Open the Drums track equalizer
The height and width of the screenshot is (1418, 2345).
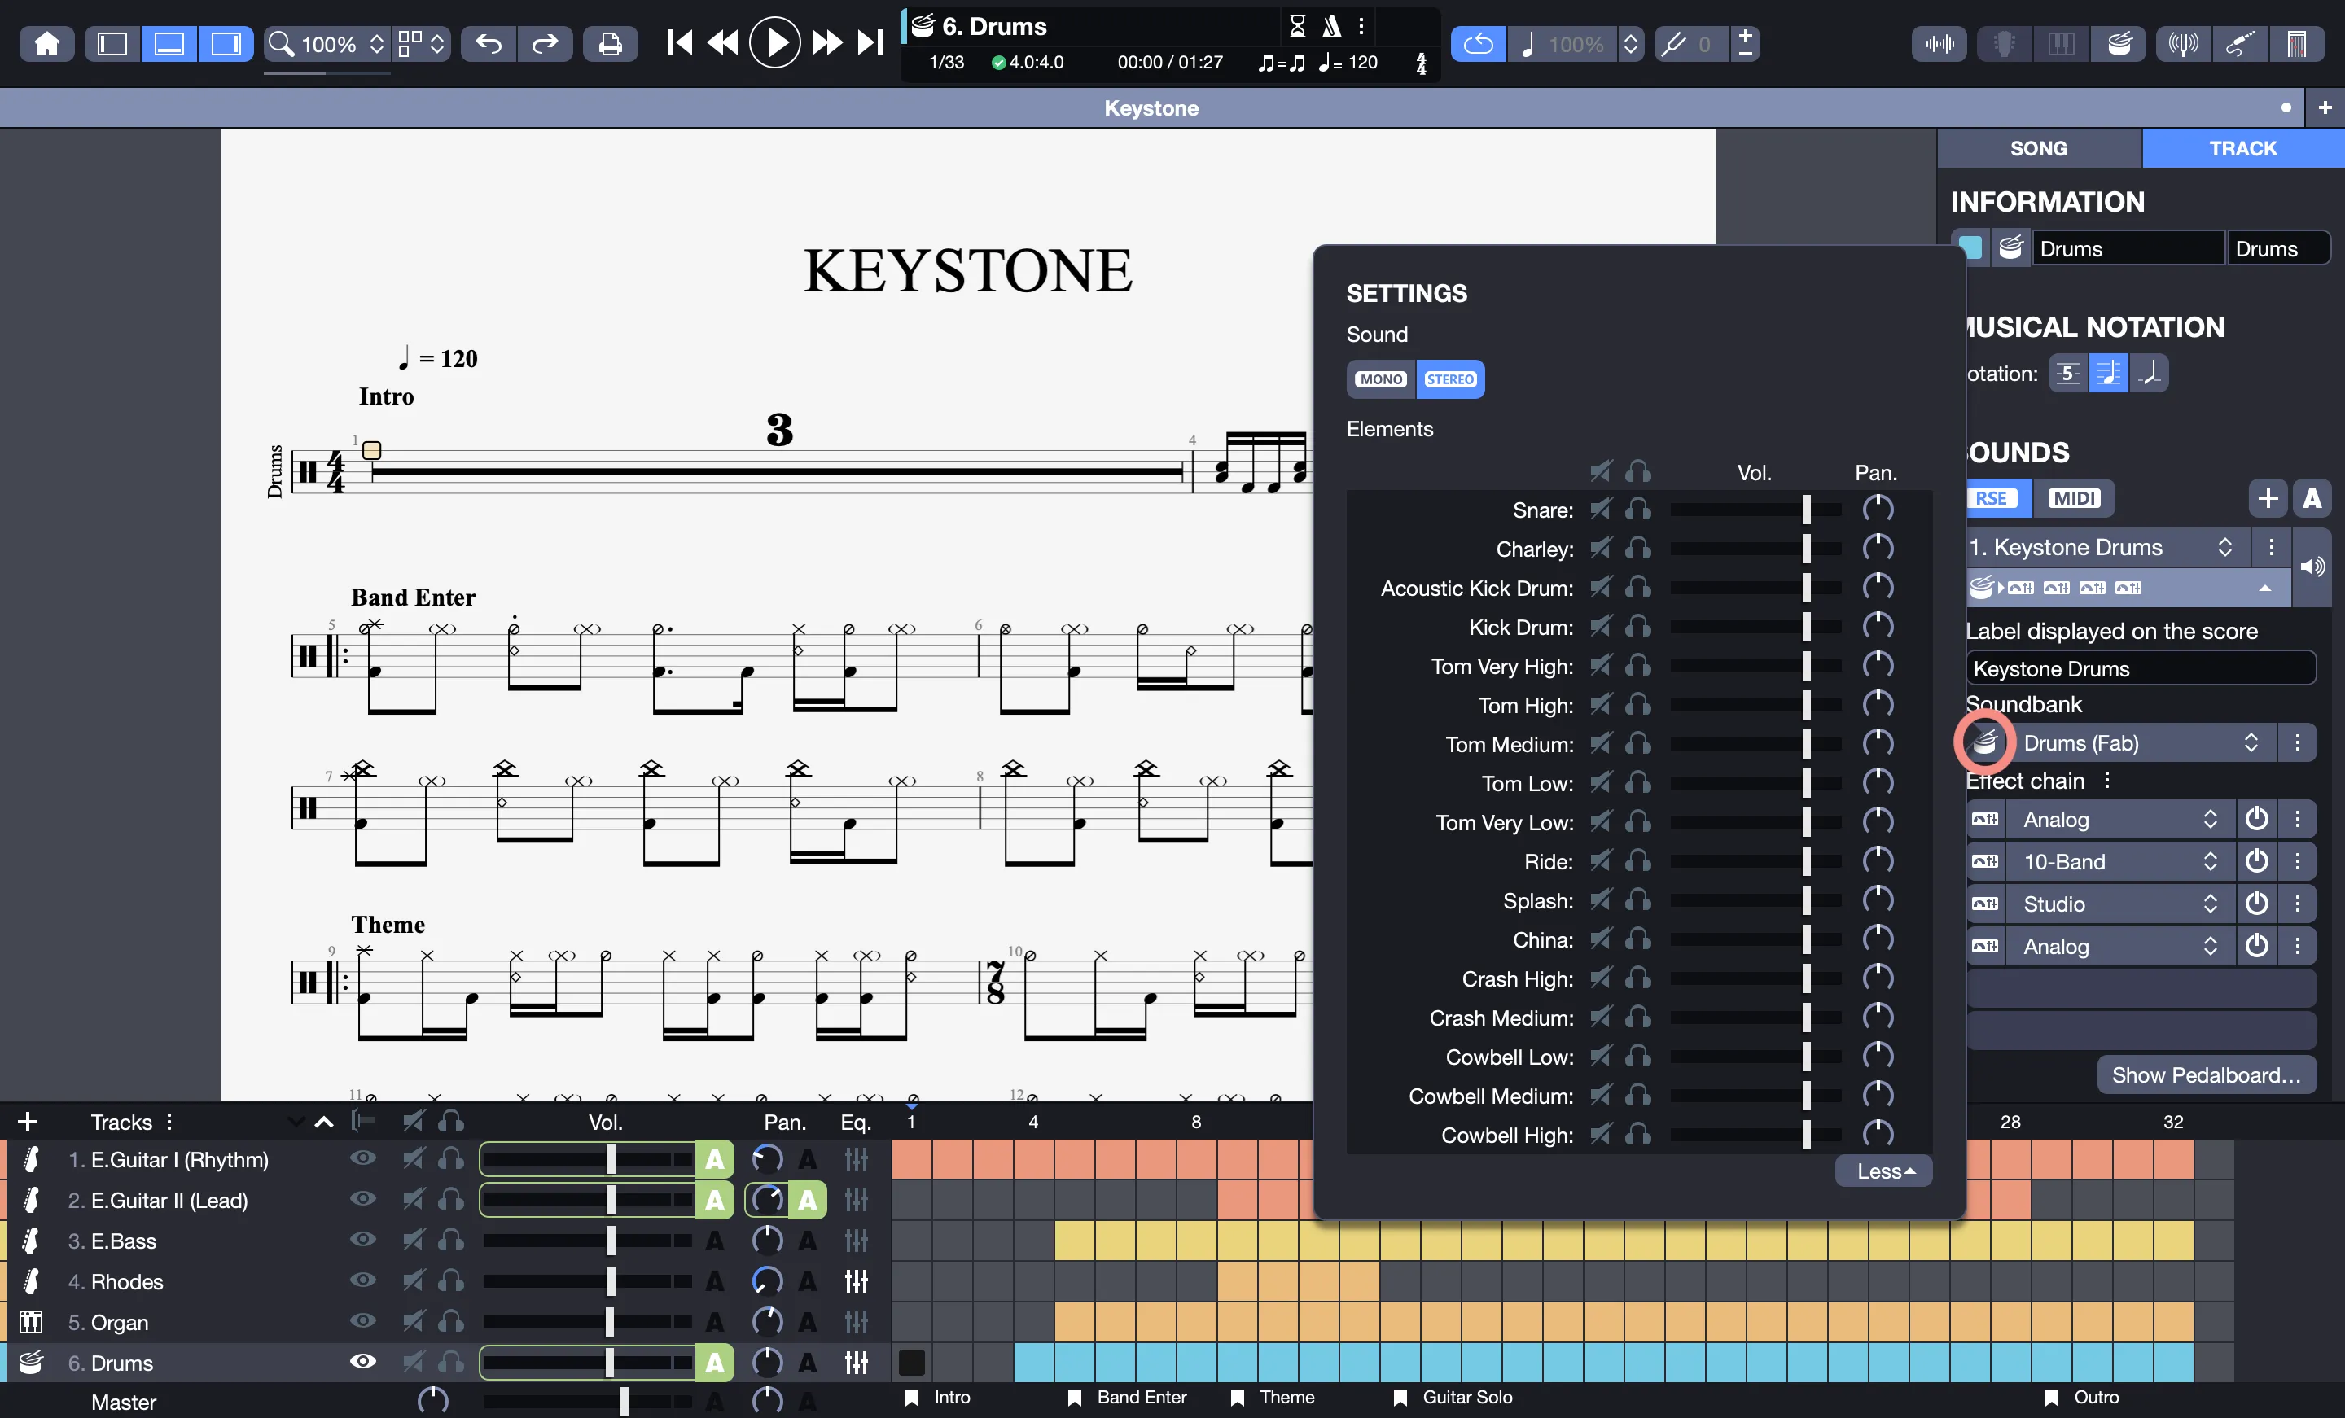coord(856,1363)
